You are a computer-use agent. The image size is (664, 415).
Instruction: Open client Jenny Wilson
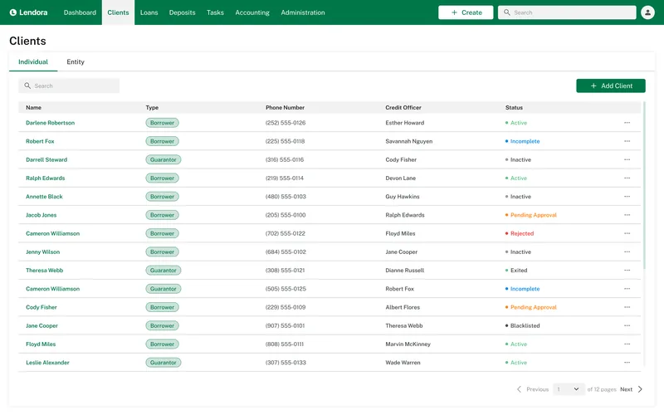tap(43, 251)
